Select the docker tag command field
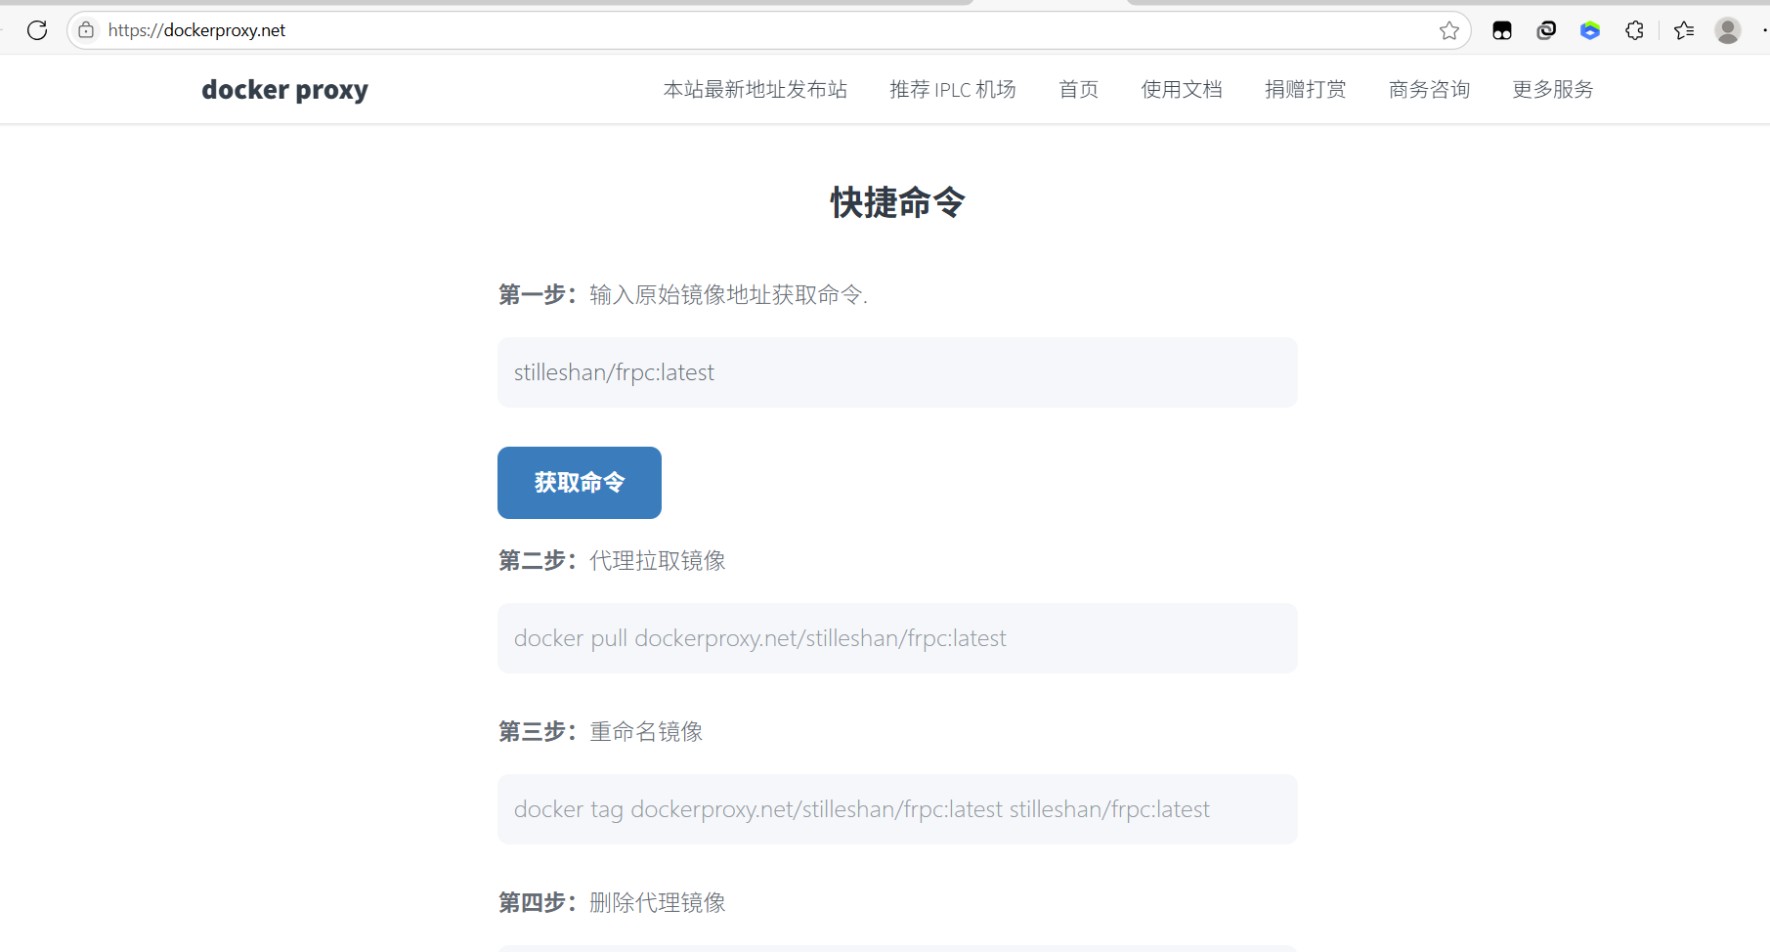The width and height of the screenshot is (1770, 952). click(x=897, y=809)
